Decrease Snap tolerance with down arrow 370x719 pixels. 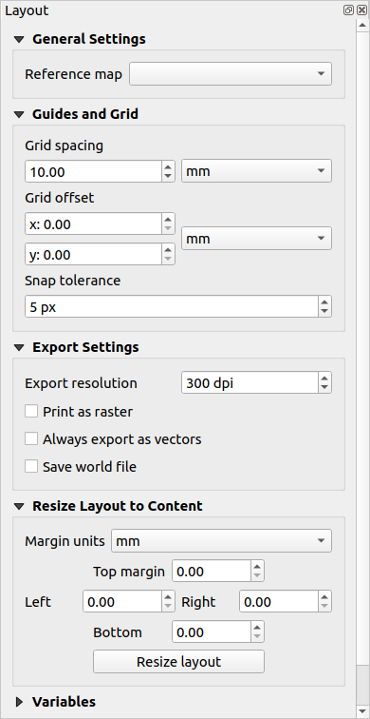coord(324,312)
